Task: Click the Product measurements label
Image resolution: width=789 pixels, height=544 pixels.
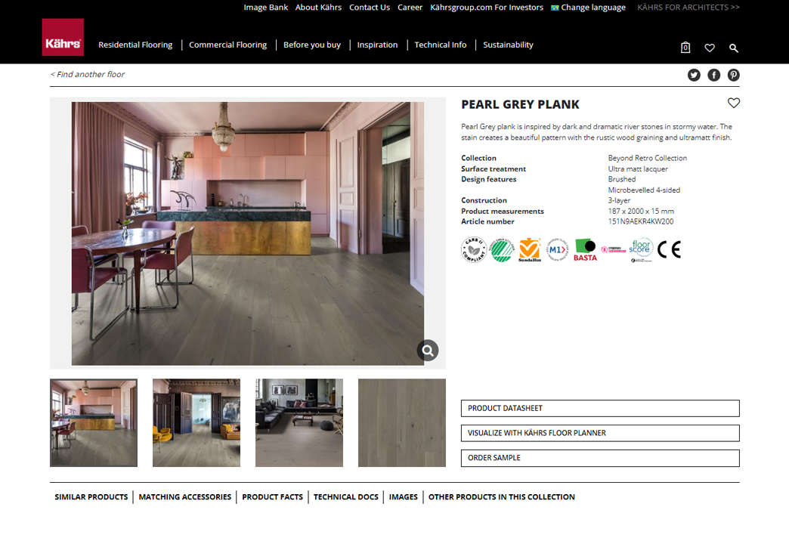Action: pos(503,212)
